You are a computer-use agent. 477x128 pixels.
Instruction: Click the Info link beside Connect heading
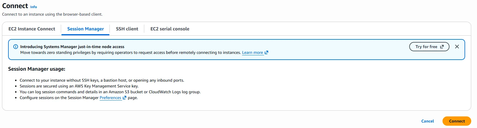[34, 7]
